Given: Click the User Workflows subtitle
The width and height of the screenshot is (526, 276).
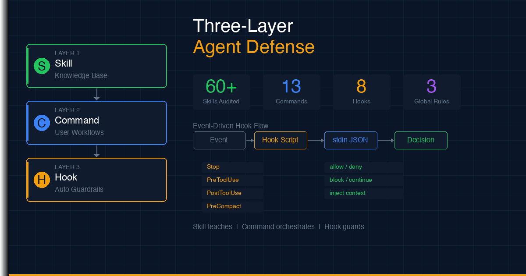Looking at the screenshot, I should point(79,132).
